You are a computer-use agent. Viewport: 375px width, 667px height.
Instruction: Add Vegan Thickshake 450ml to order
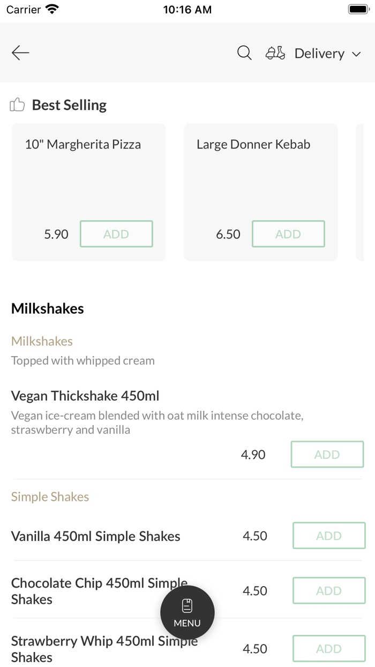point(327,455)
